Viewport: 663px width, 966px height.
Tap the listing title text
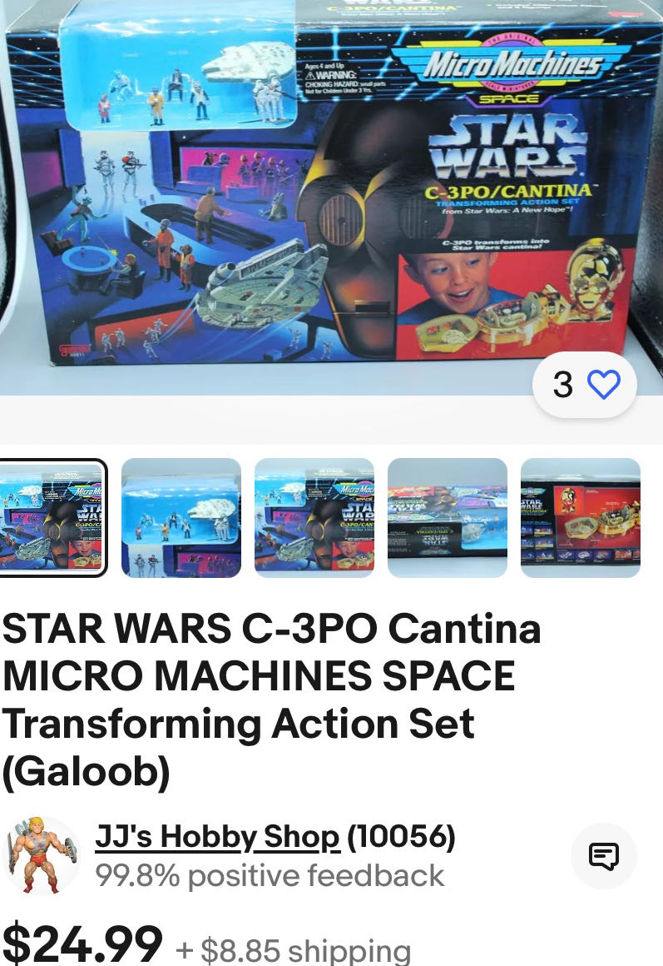pos(271,700)
